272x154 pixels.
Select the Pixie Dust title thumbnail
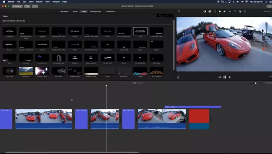[58, 71]
